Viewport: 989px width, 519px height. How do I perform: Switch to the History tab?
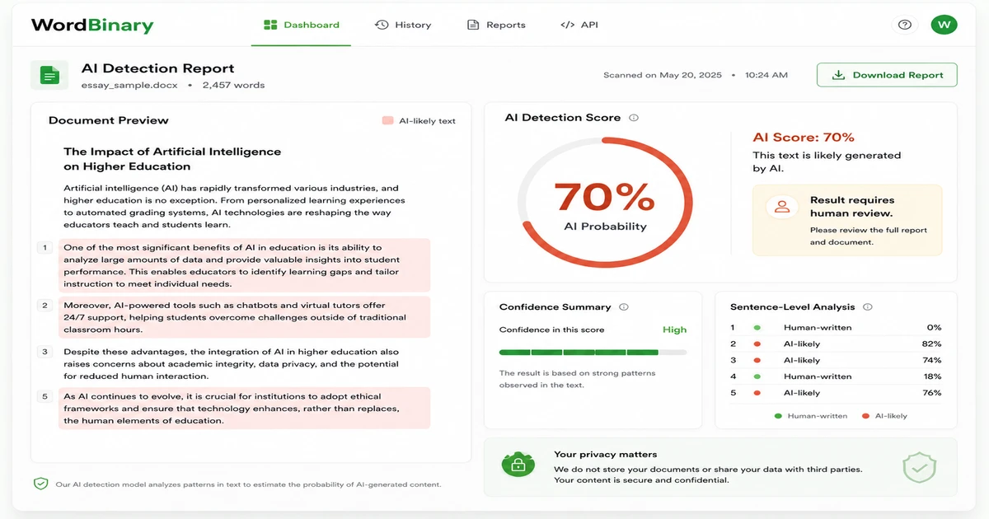coord(403,25)
